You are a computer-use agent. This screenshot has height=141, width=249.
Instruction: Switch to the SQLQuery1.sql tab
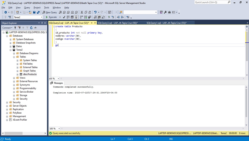pyautogui.click(x=166, y=23)
